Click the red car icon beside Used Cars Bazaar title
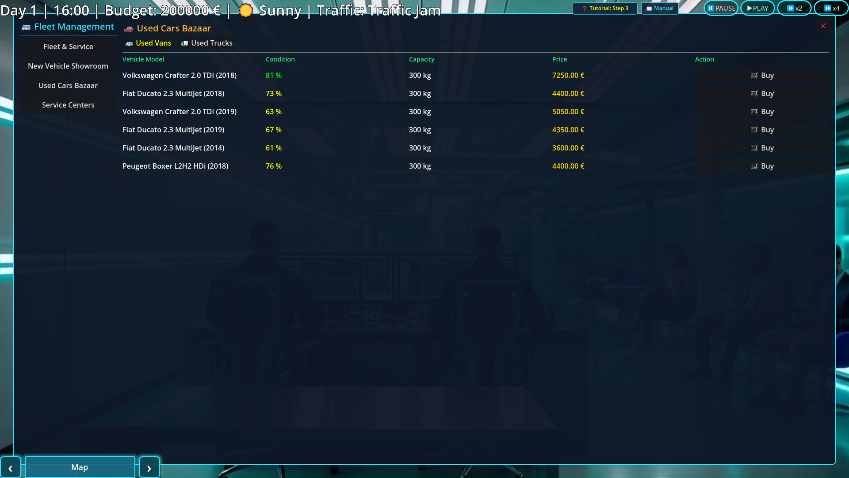Image resolution: width=849 pixels, height=478 pixels. 129,29
